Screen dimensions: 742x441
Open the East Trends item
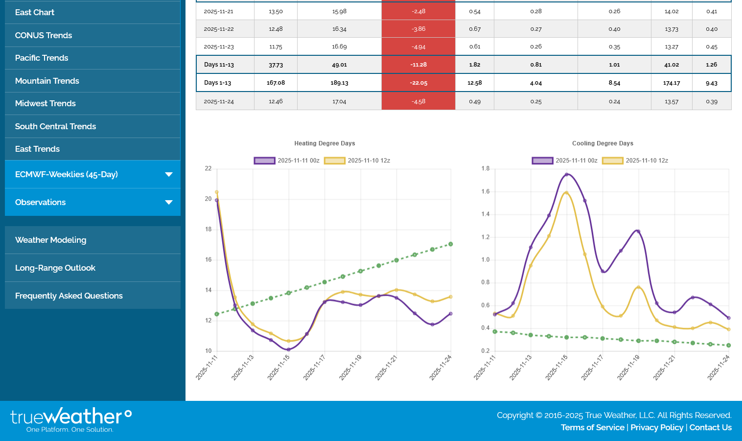coord(37,149)
